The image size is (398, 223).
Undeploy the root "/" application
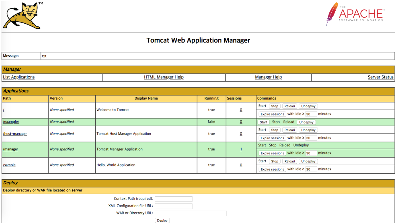click(308, 106)
